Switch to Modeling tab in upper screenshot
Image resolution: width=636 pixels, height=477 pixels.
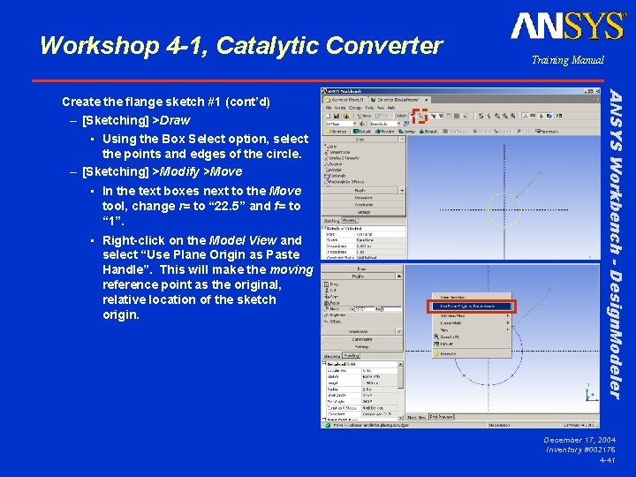(x=349, y=220)
